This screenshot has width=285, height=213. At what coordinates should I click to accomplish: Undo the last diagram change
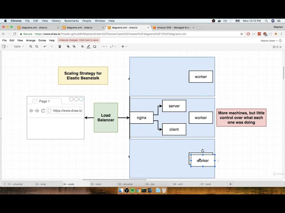[45, 47]
